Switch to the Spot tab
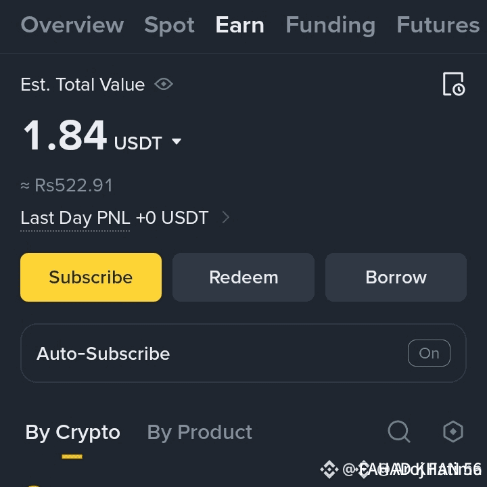Image resolution: width=487 pixels, height=487 pixels. coord(170,25)
